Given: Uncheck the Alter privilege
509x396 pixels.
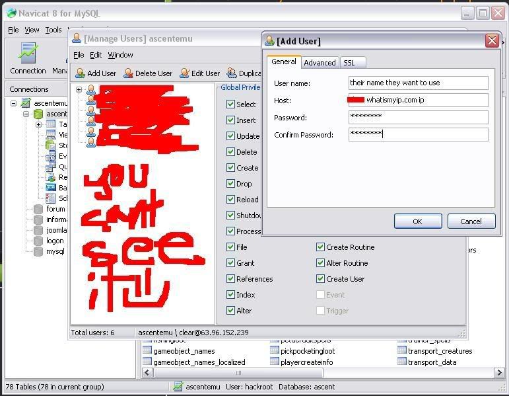Looking at the screenshot, I should (x=230, y=311).
